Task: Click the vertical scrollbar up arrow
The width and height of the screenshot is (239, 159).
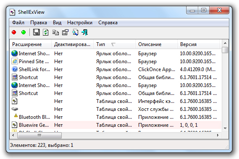Action: pyautogui.click(x=225, y=43)
